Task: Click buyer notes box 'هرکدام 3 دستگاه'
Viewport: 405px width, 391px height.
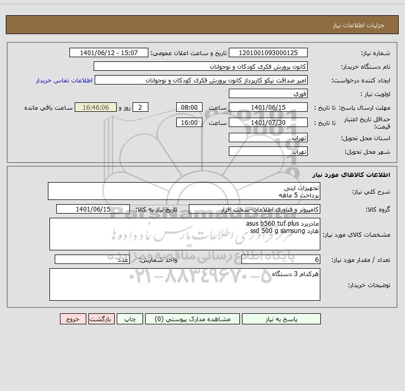Action: 185,284
